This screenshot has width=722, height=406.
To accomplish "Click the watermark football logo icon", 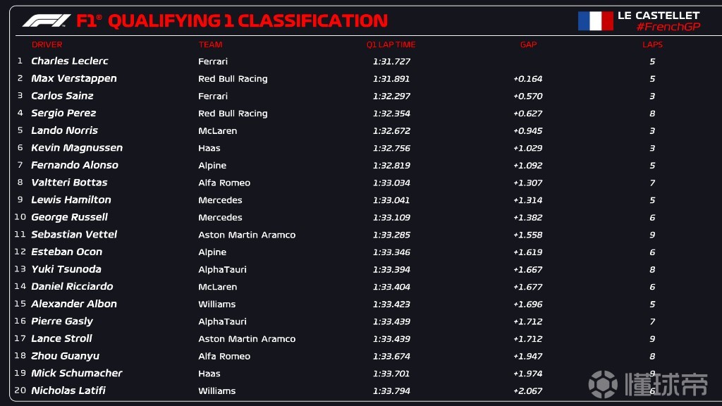I will click(603, 384).
